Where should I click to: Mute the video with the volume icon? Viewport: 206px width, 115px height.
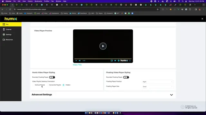click(80, 61)
